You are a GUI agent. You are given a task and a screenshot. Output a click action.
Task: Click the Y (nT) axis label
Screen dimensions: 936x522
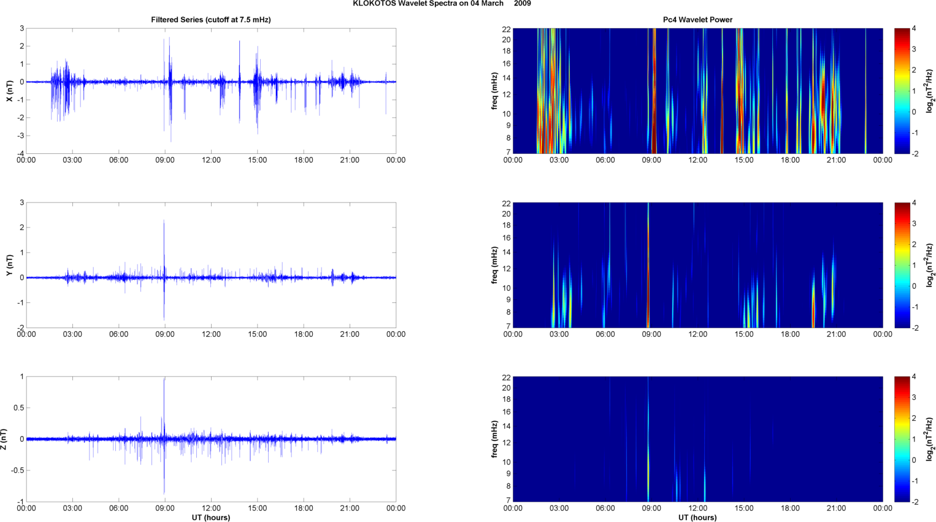click(10, 265)
